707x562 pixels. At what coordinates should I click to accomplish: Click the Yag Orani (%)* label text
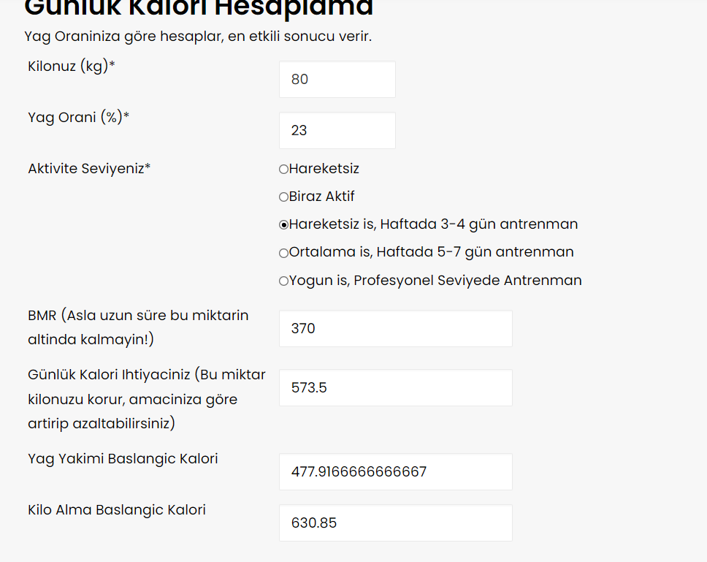click(79, 117)
